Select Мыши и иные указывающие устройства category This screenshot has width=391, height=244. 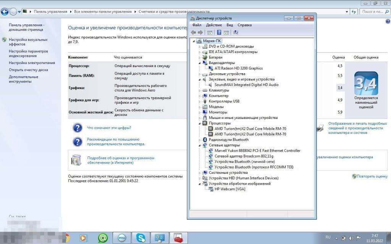tap(243, 118)
